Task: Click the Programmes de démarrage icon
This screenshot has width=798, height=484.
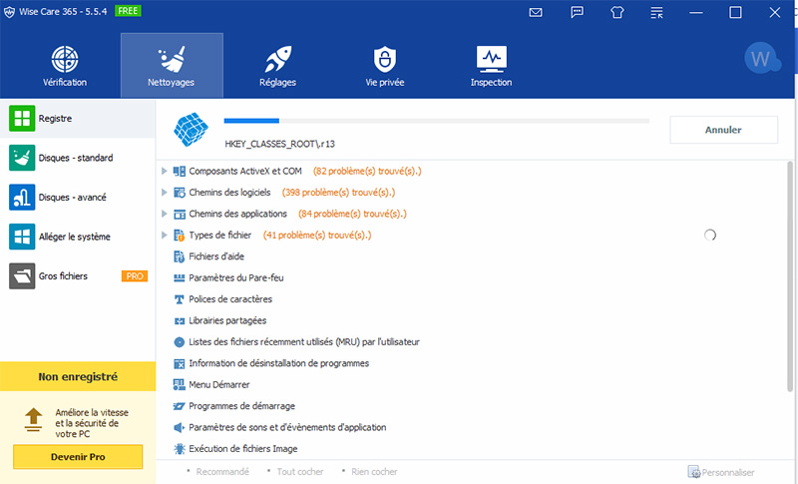Action: coord(180,406)
